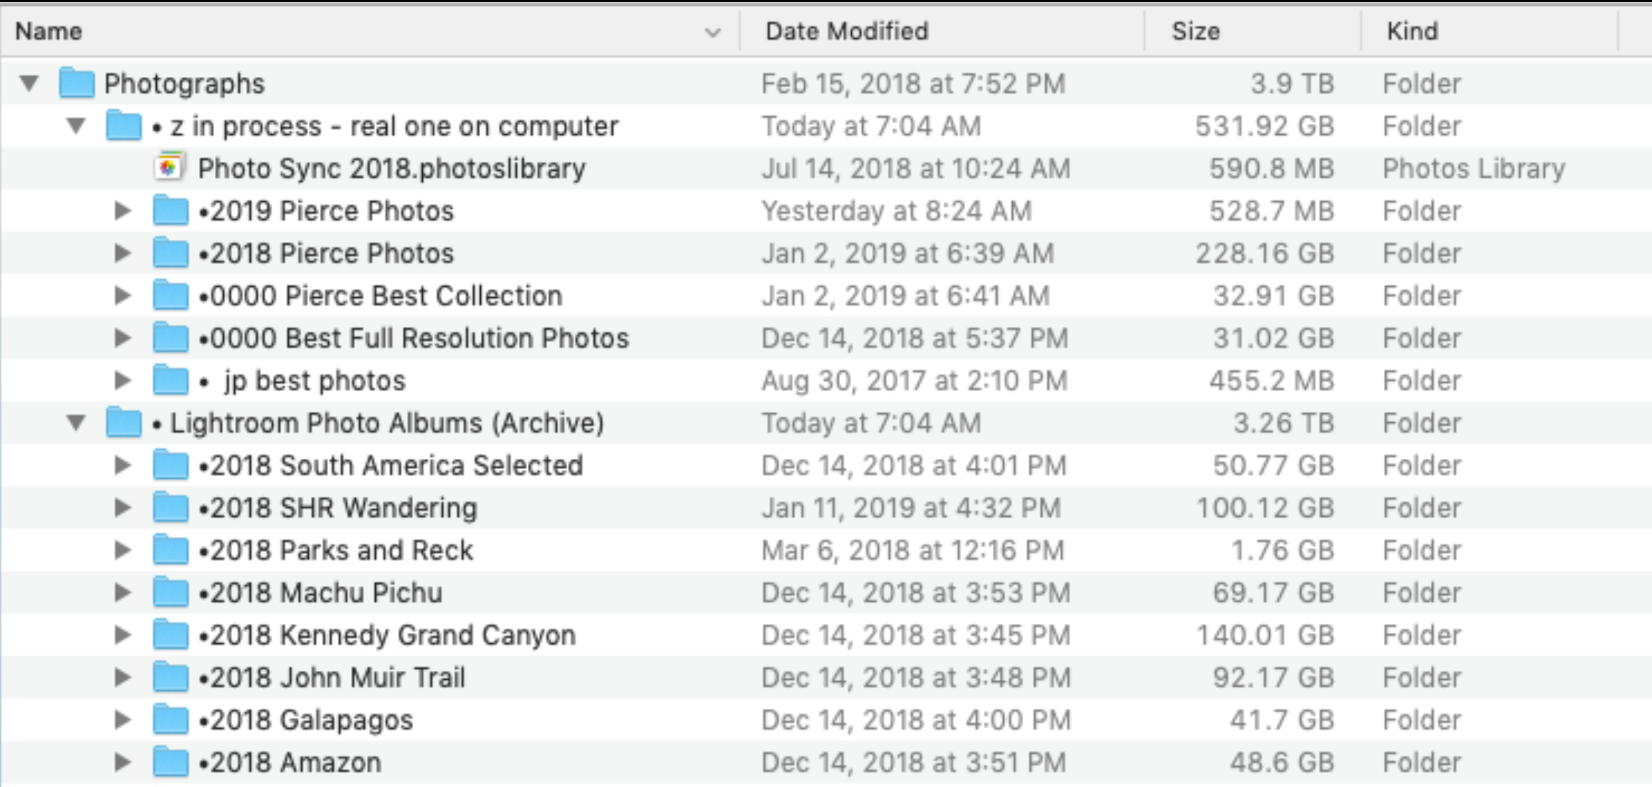This screenshot has height=787, width=1652.
Task: Collapse the Lightroom Photo Albums (Archive) triangle
Action: 76,423
